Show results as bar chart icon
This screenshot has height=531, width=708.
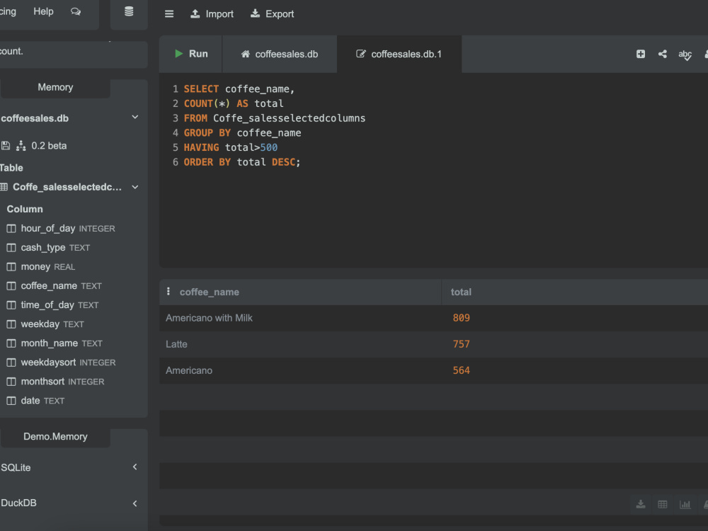685,504
